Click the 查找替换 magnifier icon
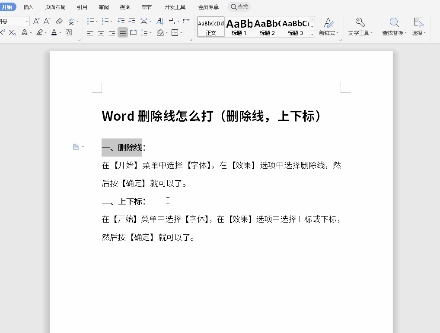The width and height of the screenshot is (440, 333). click(x=394, y=27)
